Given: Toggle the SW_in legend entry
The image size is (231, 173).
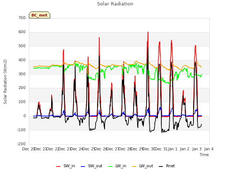Looking at the screenshot, I should 66,166.
